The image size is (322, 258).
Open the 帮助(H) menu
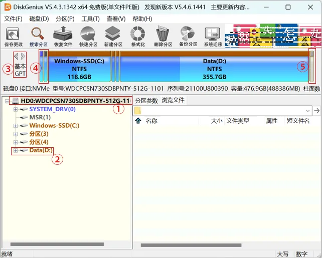pos(142,19)
